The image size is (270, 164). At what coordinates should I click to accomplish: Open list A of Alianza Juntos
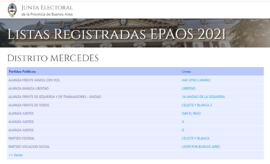tap(183, 122)
